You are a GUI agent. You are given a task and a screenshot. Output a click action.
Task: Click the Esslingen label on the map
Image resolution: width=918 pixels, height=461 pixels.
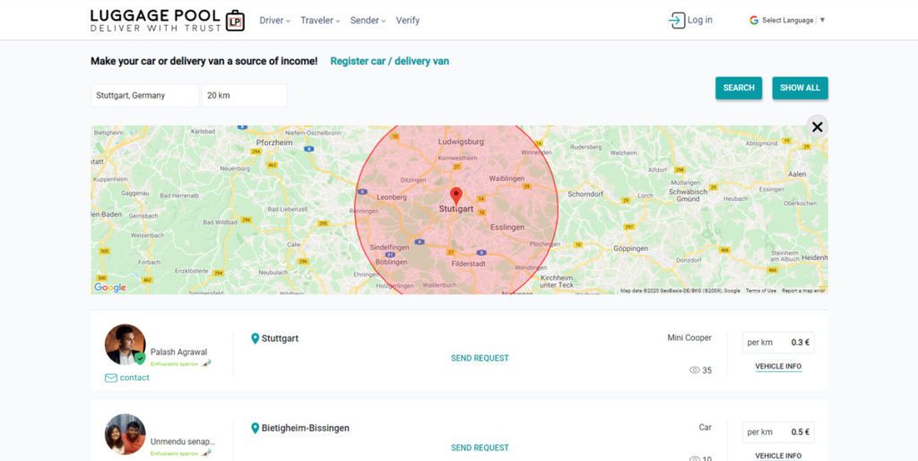(507, 227)
